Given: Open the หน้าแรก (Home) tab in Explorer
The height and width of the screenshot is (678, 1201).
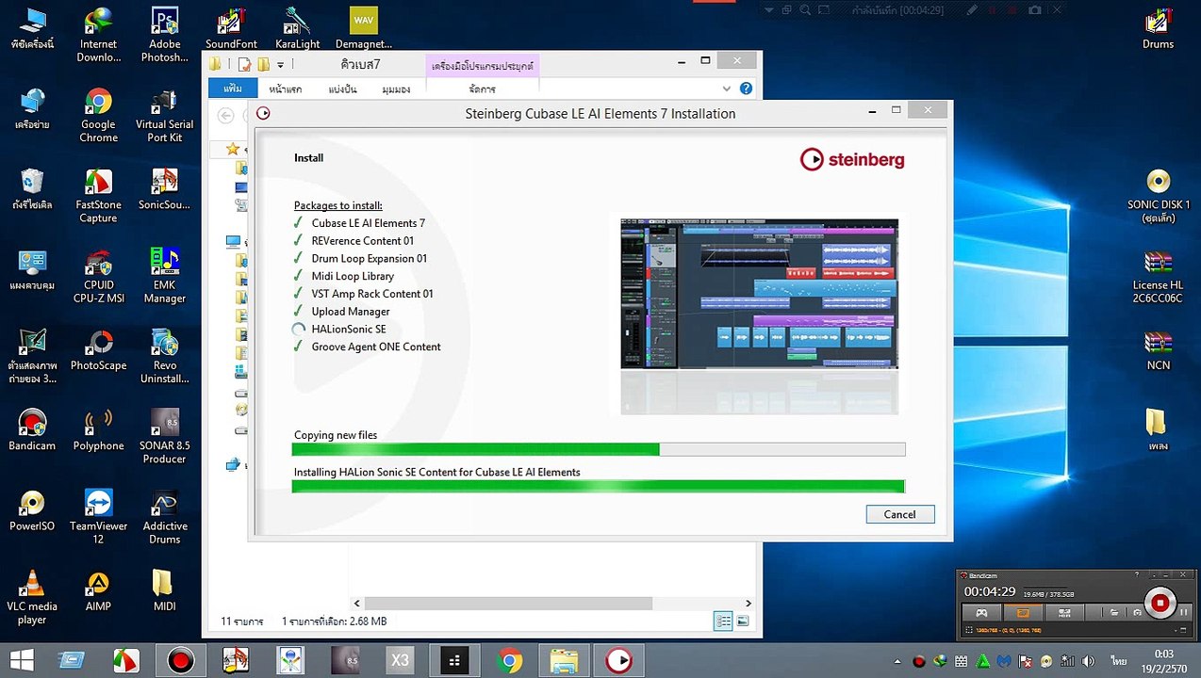Looking at the screenshot, I should [x=286, y=89].
